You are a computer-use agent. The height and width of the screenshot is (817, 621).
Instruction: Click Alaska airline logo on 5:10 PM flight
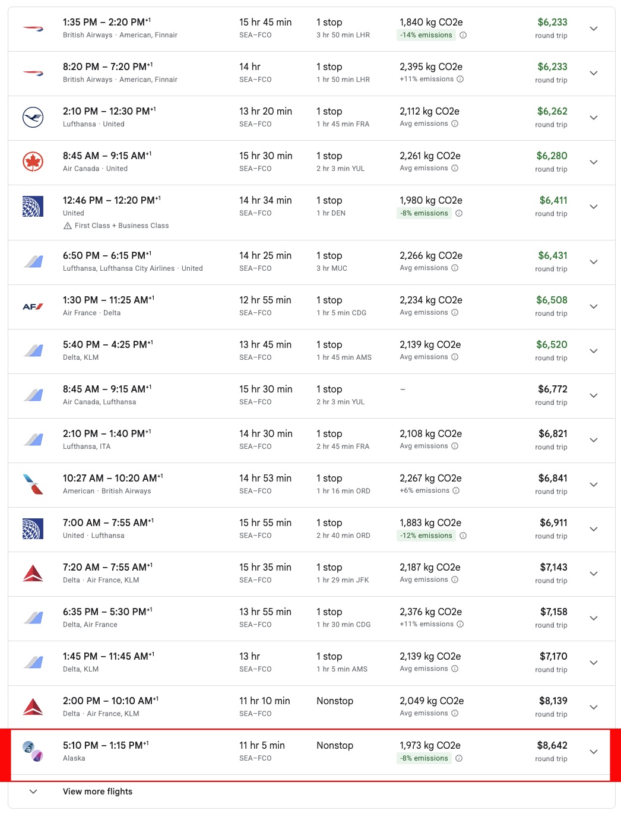(x=33, y=752)
